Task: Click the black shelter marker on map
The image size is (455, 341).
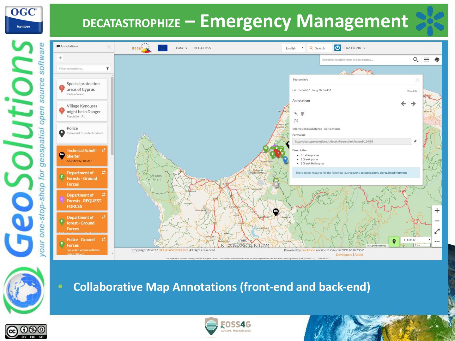Action: [276, 212]
